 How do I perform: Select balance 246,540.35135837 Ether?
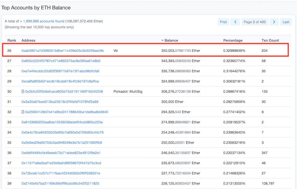(x=180, y=153)
